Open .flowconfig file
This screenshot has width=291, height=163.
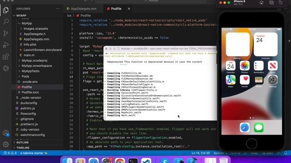point(28,114)
